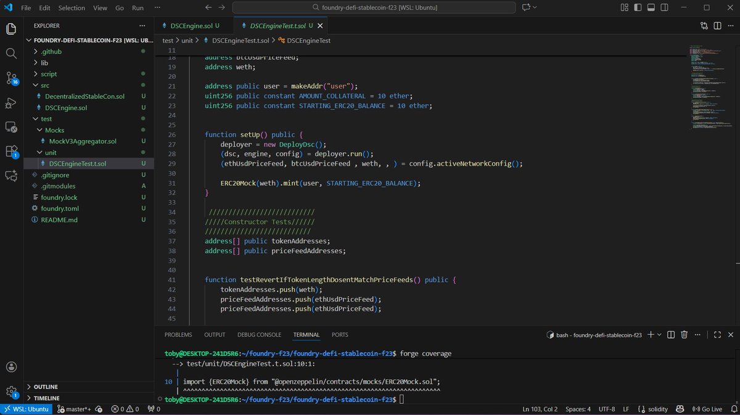
Task: Open terminal panel More Actions ellipsis
Action: tap(697, 334)
